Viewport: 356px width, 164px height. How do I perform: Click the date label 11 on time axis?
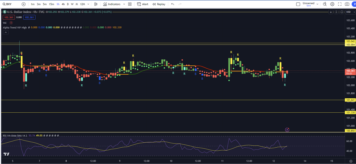pos(222,161)
